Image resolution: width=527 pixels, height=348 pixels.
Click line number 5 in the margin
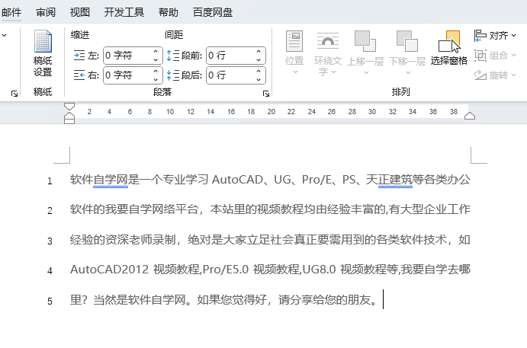50,301
